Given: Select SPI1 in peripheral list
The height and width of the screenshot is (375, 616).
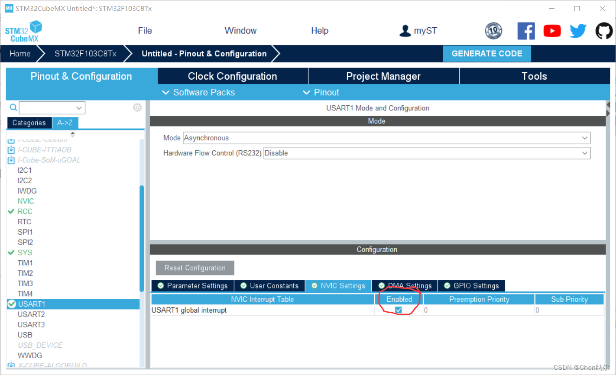Looking at the screenshot, I should click(25, 232).
